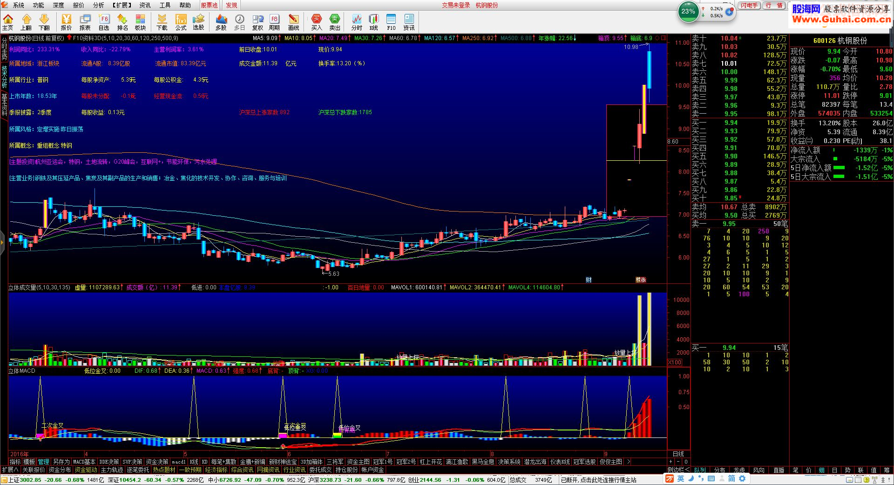Expand the 扩展∧ bottom panel
The image size is (894, 485).
pyautogui.click(x=10, y=470)
